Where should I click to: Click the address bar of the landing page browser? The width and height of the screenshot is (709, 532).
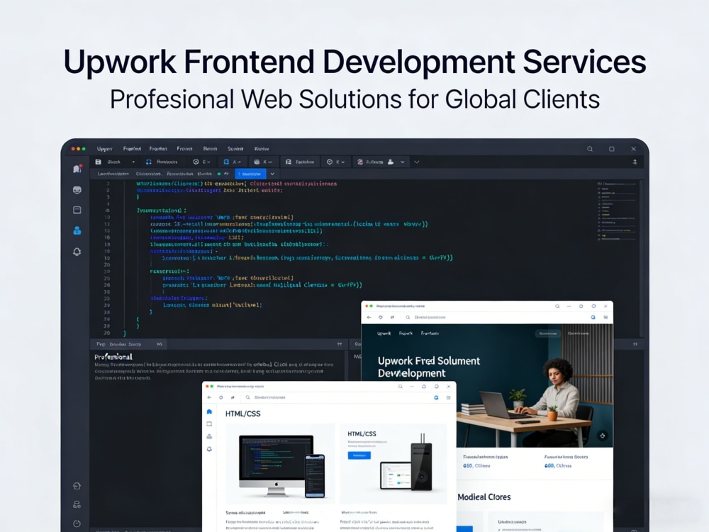click(x=493, y=318)
